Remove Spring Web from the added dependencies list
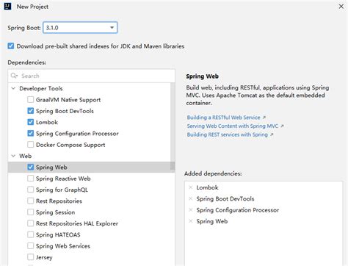Image resolution: width=348 pixels, height=266 pixels. point(191,221)
